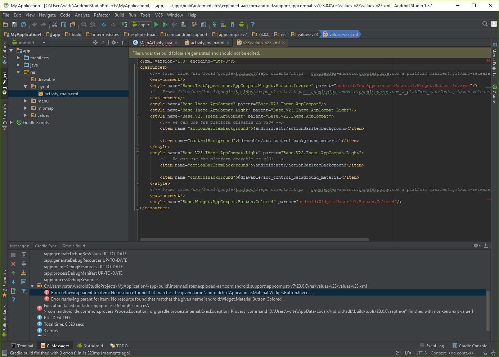
Task: Open the AVD Manager from toolbar
Action: (224, 24)
